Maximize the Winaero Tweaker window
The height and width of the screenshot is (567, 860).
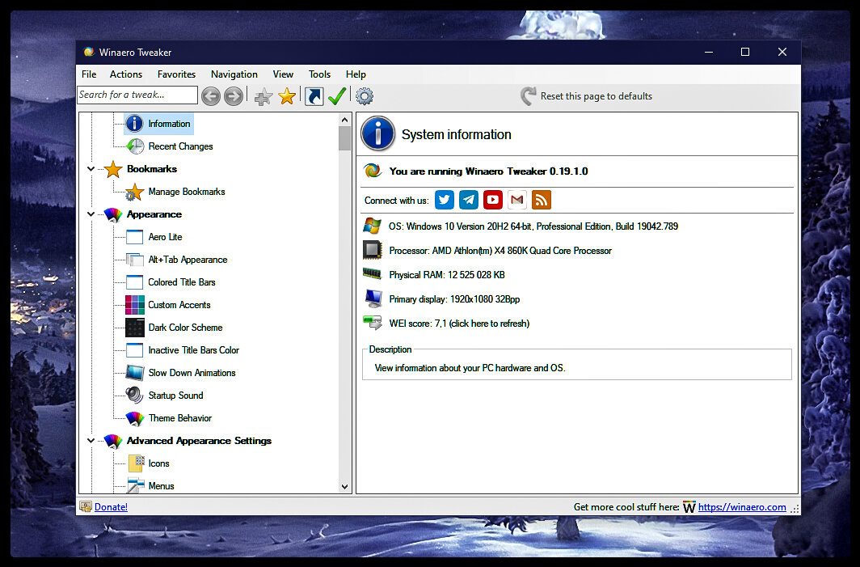(x=745, y=52)
